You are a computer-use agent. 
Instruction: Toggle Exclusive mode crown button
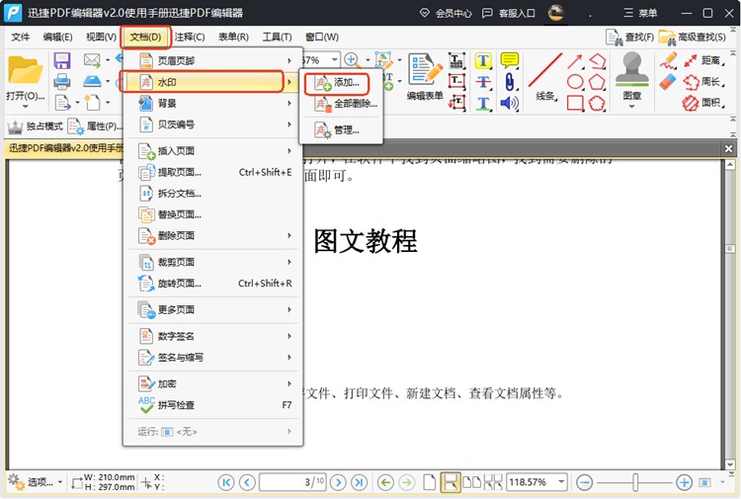click(x=35, y=126)
